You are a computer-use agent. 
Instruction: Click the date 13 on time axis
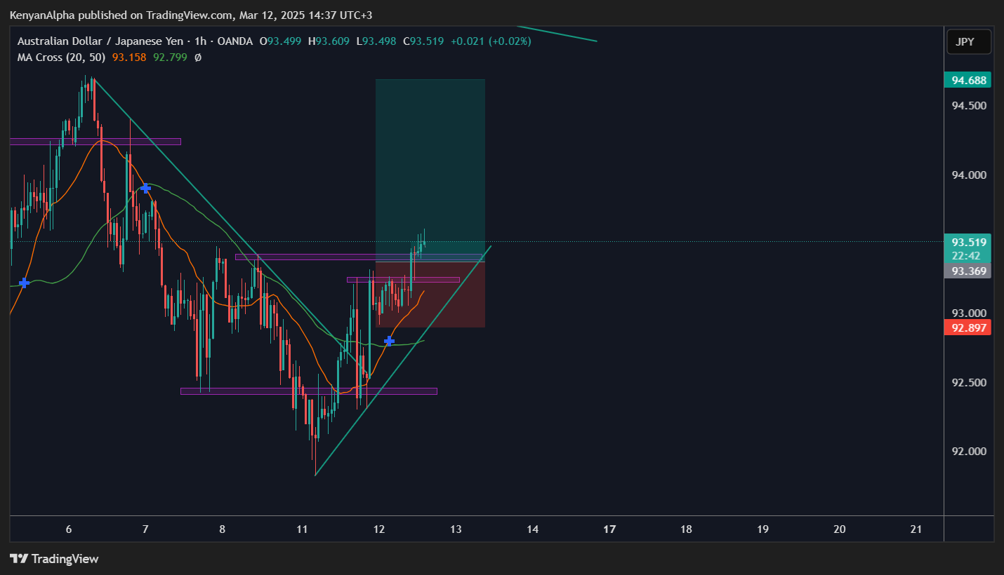456,529
